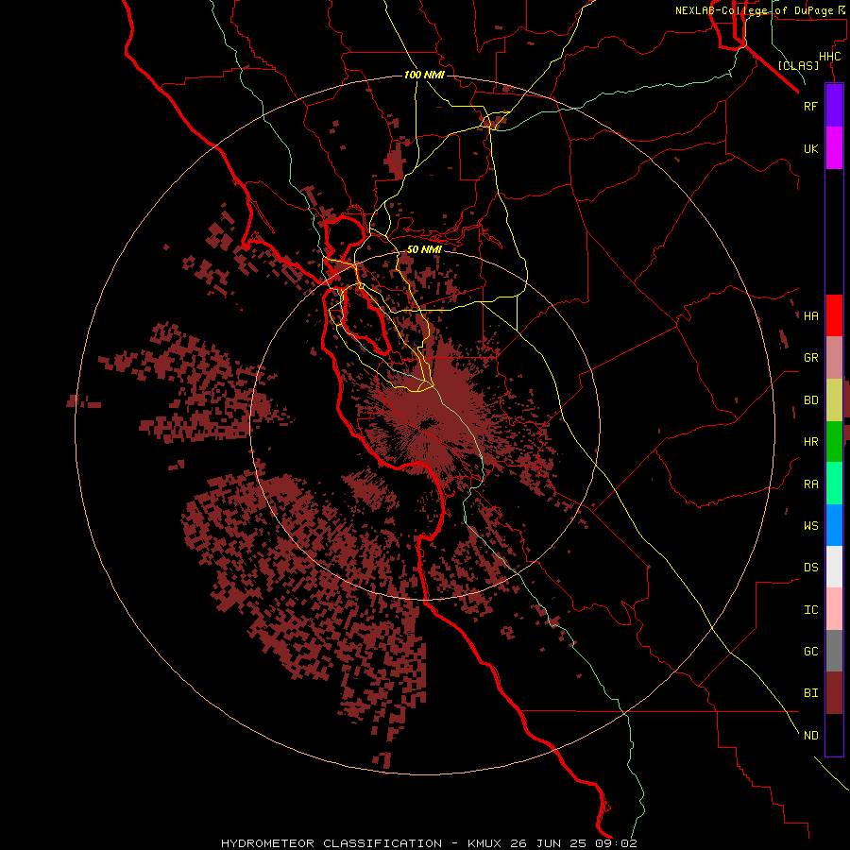The width and height of the screenshot is (850, 850).
Task: Click the 'UK' legend label
Action: tap(810, 148)
